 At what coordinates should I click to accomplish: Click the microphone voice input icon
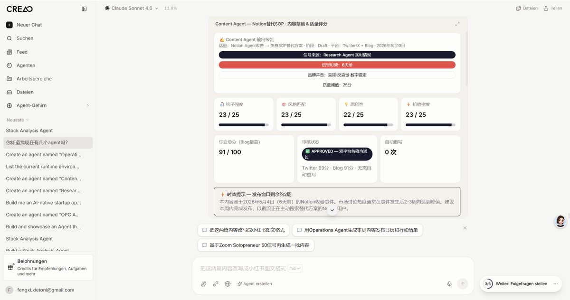pos(449,284)
